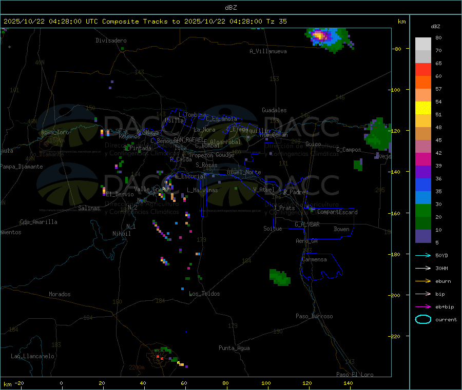The height and width of the screenshot is (390, 462).
Task: Click the green color band above the 20 dBZ mark
Action: click(x=423, y=210)
